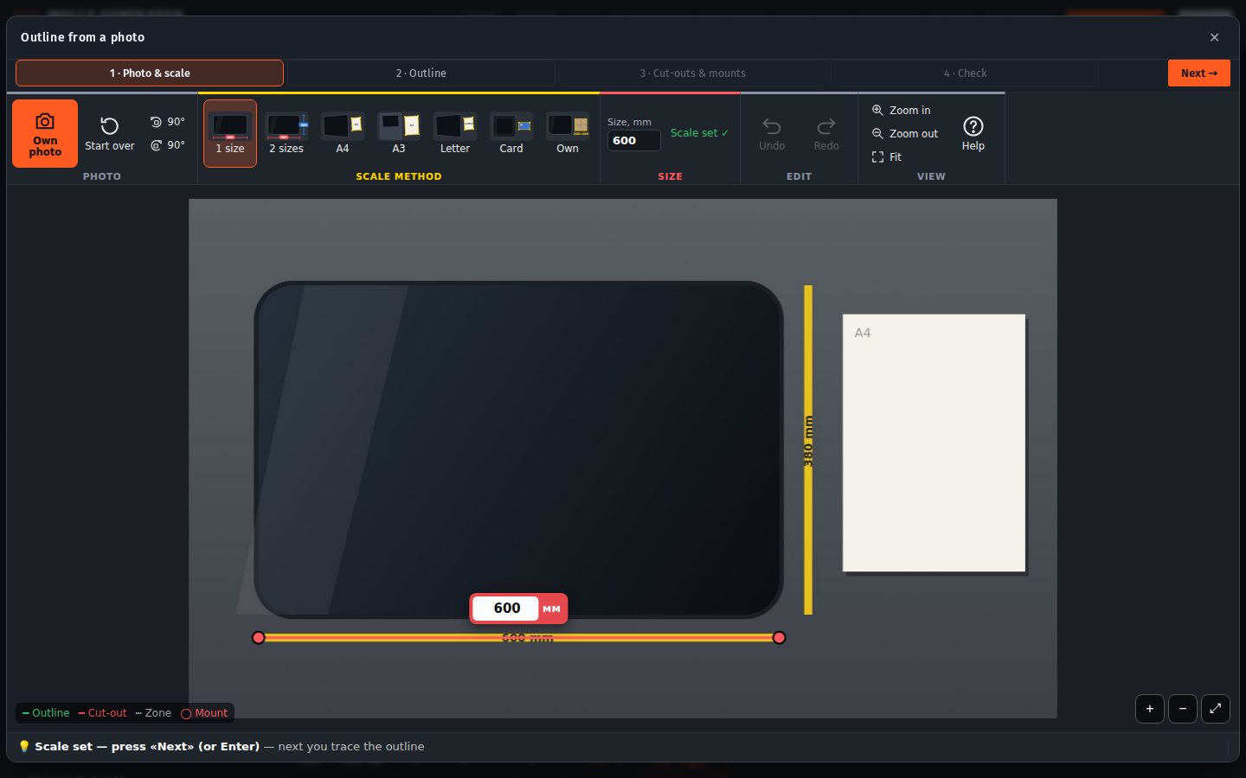Click the Scale set ✓ status text
The width and height of the screenshot is (1246, 778).
pyautogui.click(x=700, y=133)
